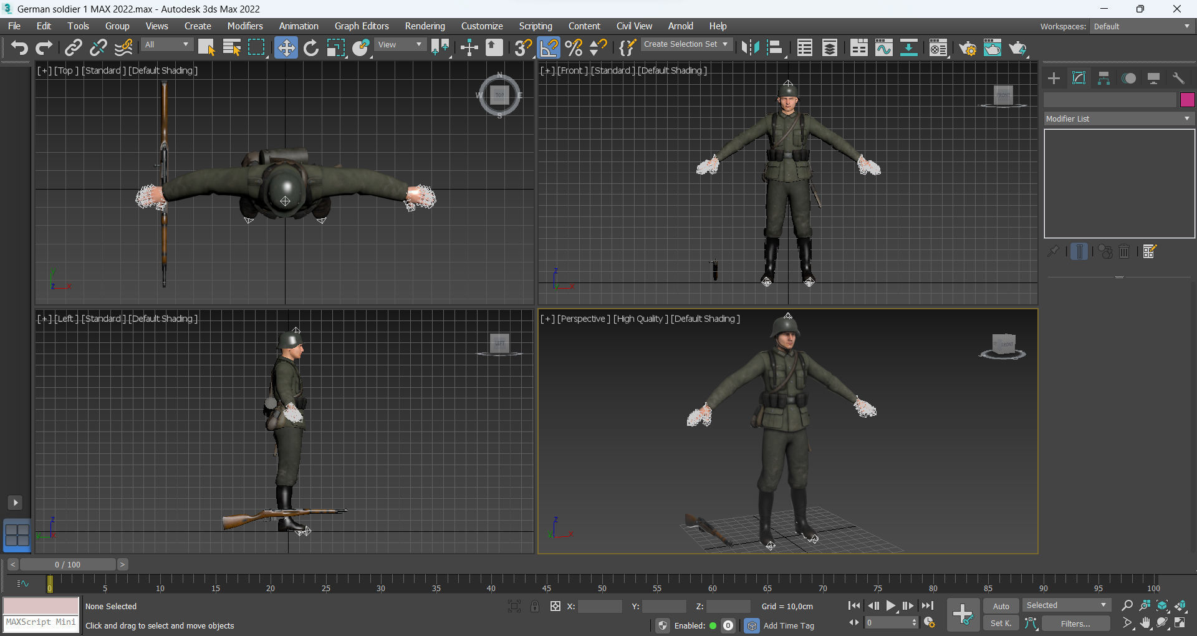Play the animation
1197x636 pixels.
pos(891,605)
